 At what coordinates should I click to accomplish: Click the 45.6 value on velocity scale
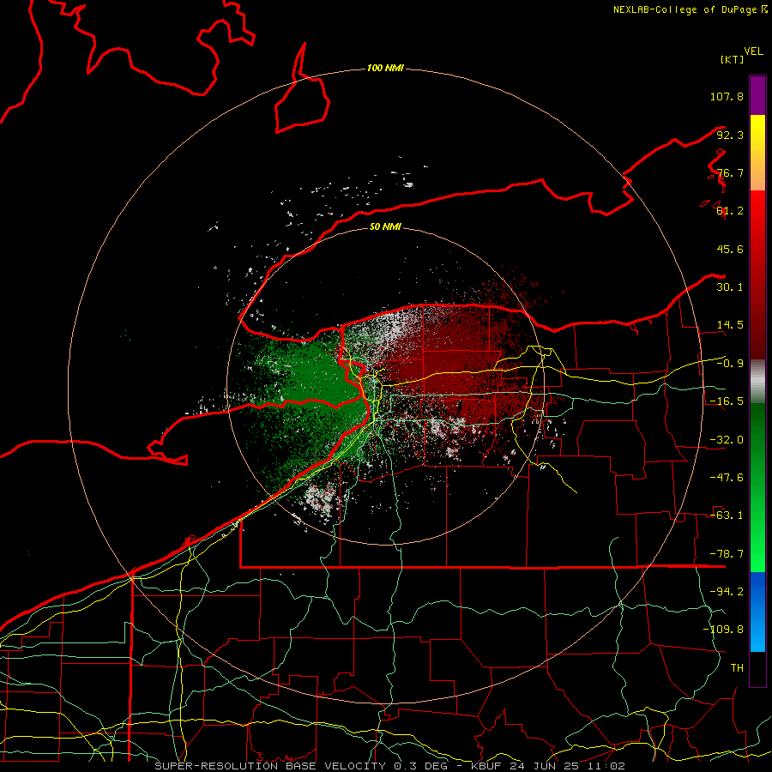(x=730, y=249)
